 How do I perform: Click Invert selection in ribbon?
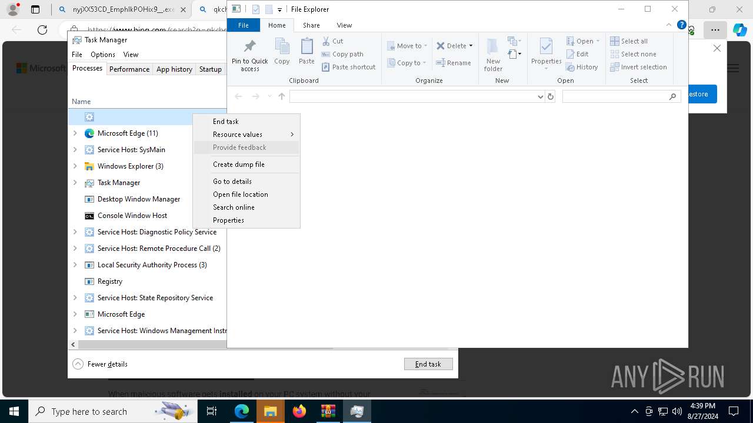tap(638, 67)
